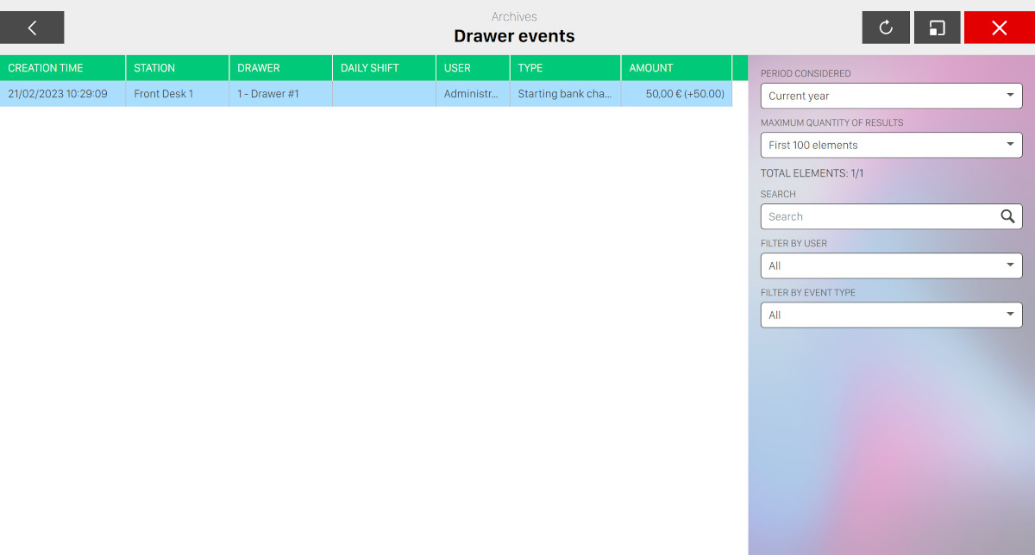This screenshot has height=555, width=1035.
Task: Sort by Amount column header
Action: [676, 68]
